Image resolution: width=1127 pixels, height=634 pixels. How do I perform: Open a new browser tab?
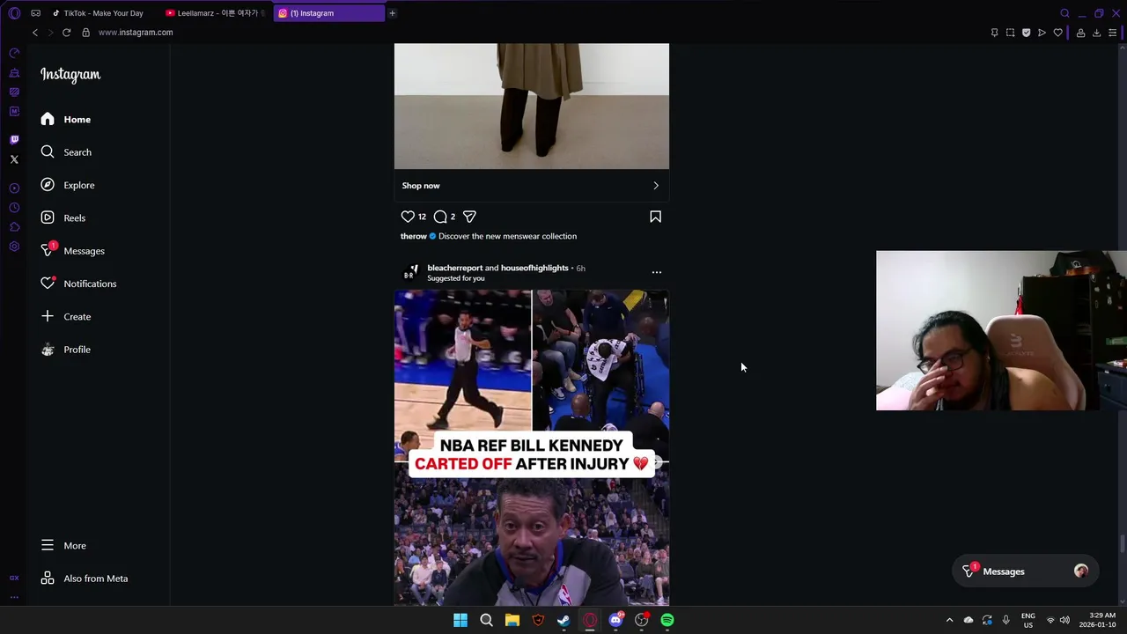coord(393,13)
